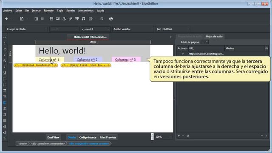This screenshot has width=272, height=153.
Task: Open the Insertar menu
Action: [36, 11]
